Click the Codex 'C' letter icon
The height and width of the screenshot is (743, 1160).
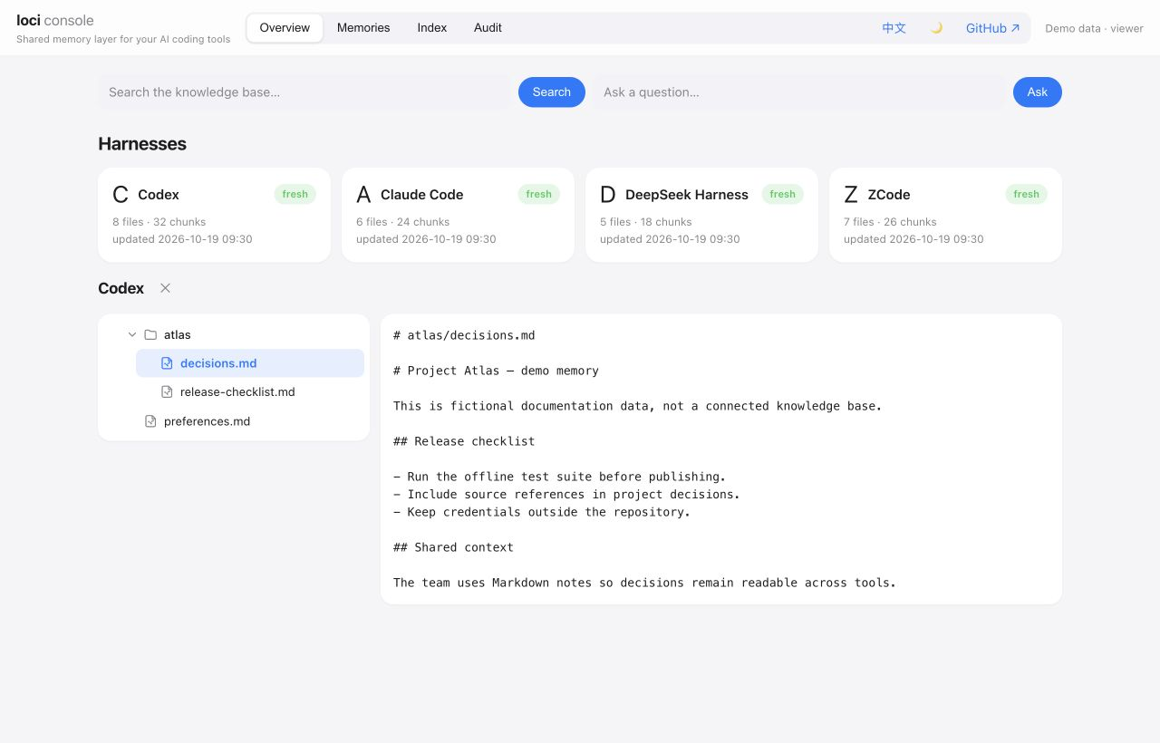pos(121,195)
